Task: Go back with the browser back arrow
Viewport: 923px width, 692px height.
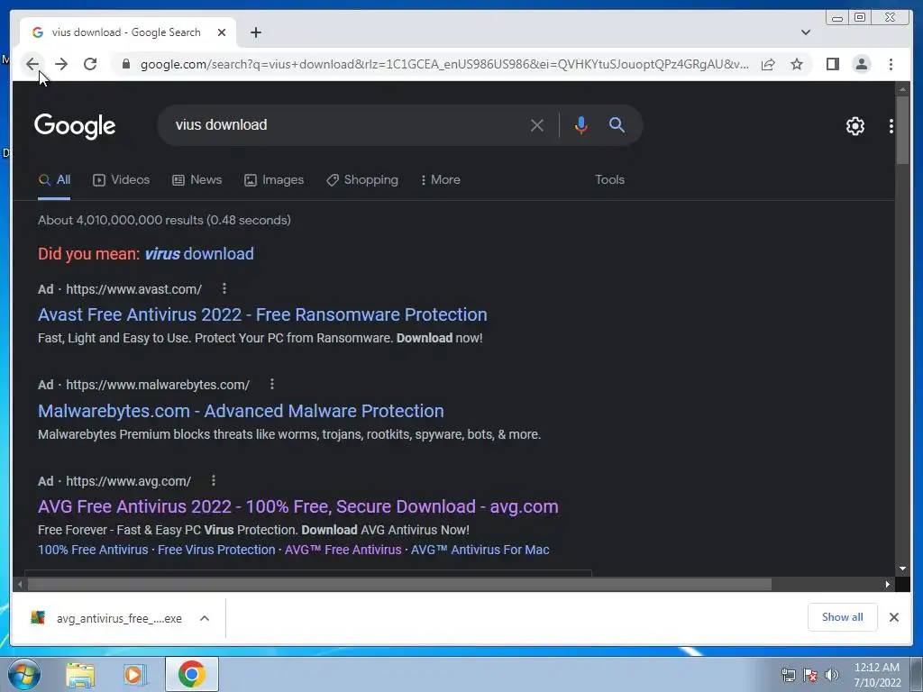Action: [x=32, y=64]
